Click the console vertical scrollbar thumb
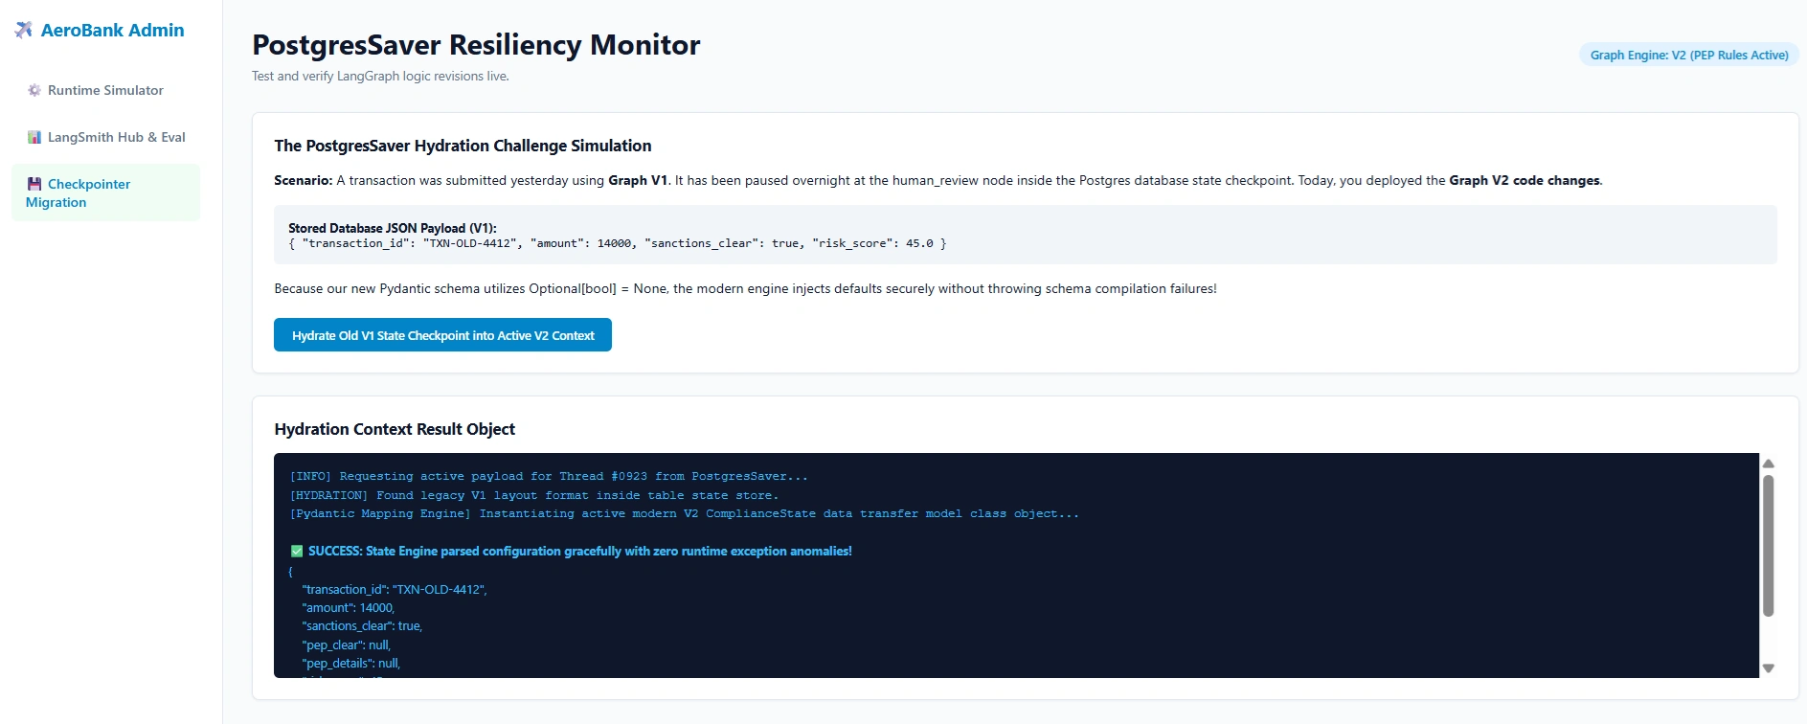 click(1769, 545)
